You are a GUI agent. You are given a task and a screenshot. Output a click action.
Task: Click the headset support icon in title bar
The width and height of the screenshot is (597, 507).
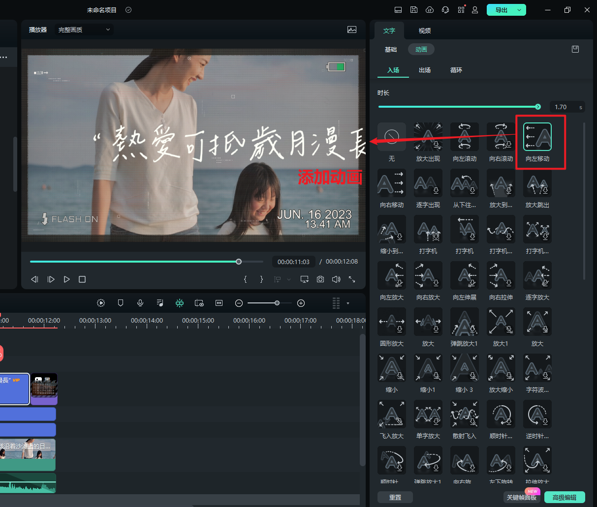point(445,10)
